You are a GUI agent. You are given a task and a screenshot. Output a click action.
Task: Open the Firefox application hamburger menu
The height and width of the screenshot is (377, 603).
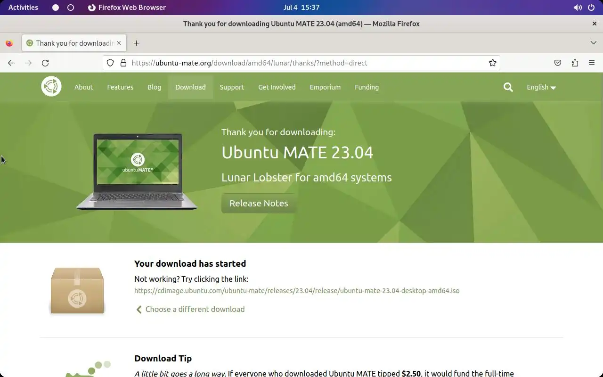coord(592,63)
